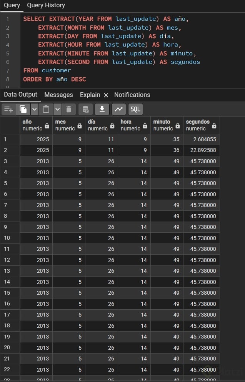The image size is (245, 382).
Task: Click the año column header
Action: pyautogui.click(x=36, y=125)
